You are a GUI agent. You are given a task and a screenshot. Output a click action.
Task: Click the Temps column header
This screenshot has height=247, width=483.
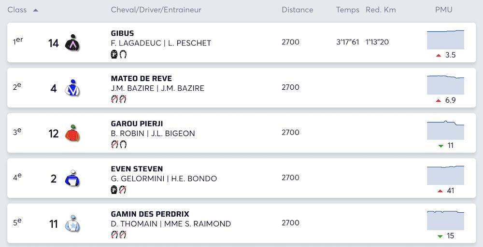(x=348, y=10)
